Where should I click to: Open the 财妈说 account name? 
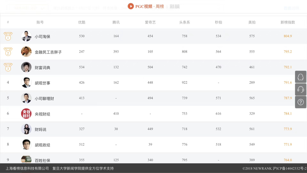(x=41, y=129)
